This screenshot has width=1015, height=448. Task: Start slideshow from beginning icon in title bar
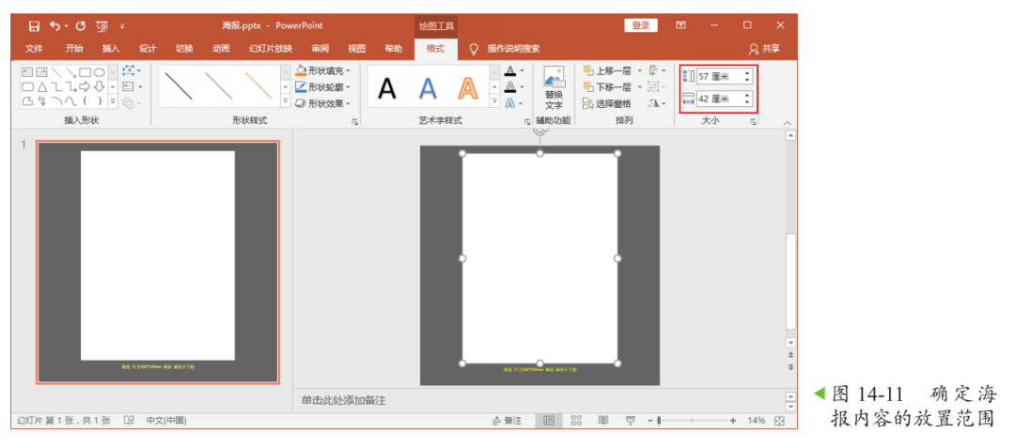point(101,26)
